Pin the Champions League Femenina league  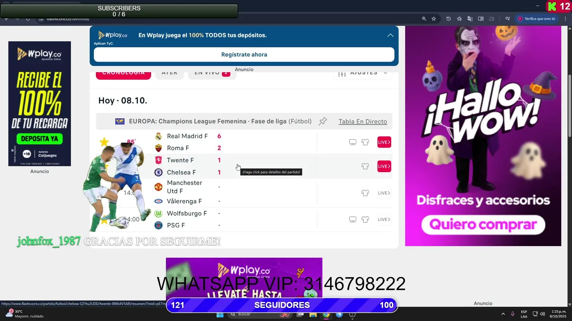[x=323, y=121]
